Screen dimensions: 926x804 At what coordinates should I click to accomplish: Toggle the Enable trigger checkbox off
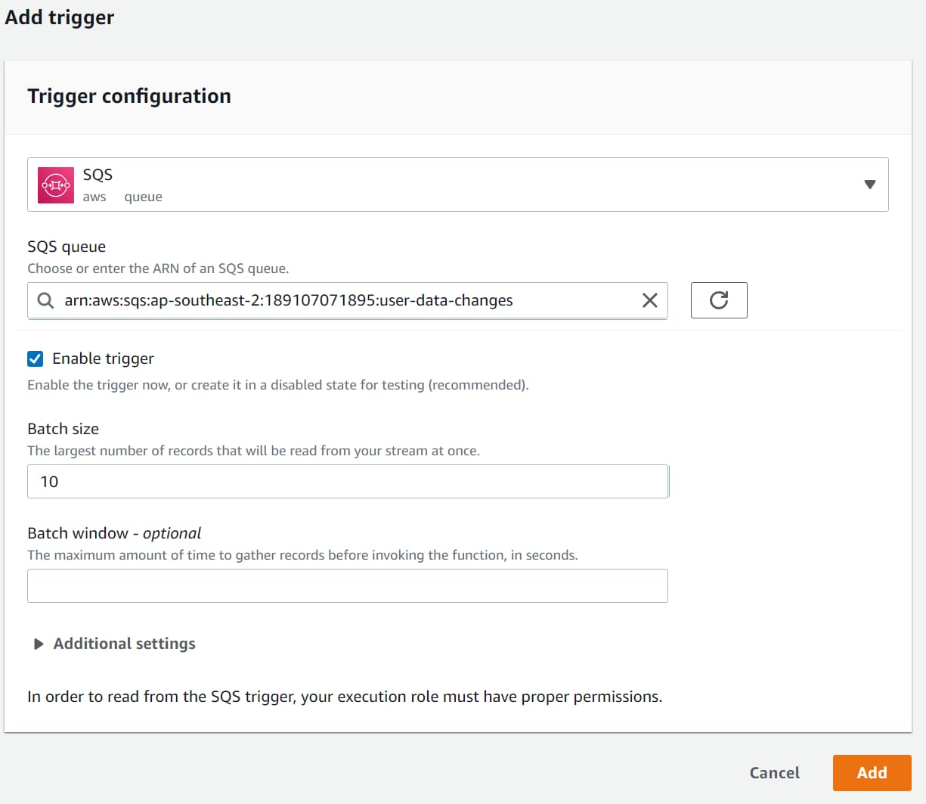(x=35, y=359)
